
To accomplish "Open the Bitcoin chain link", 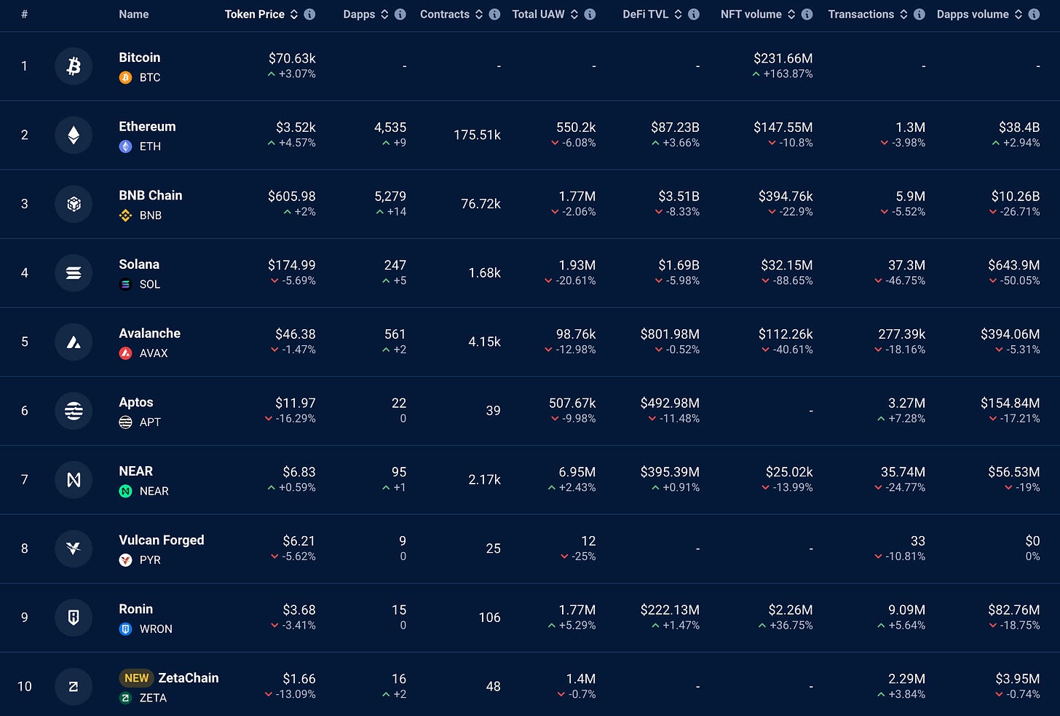I will click(140, 58).
